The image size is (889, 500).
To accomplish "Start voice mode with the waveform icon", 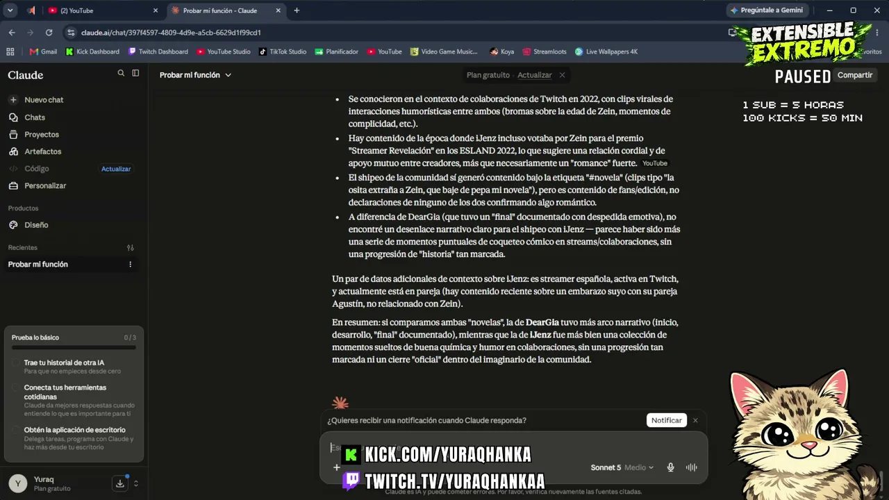I will point(691,467).
